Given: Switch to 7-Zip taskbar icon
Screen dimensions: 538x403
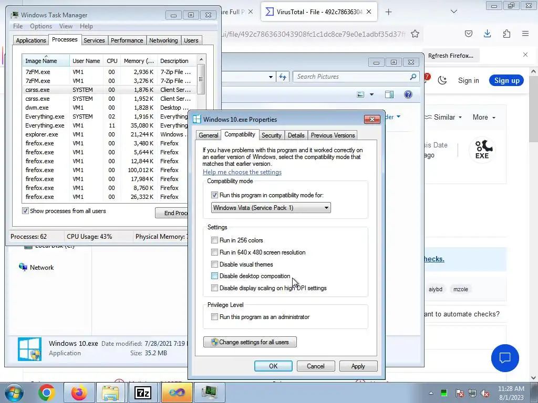Looking at the screenshot, I should click(x=143, y=393).
